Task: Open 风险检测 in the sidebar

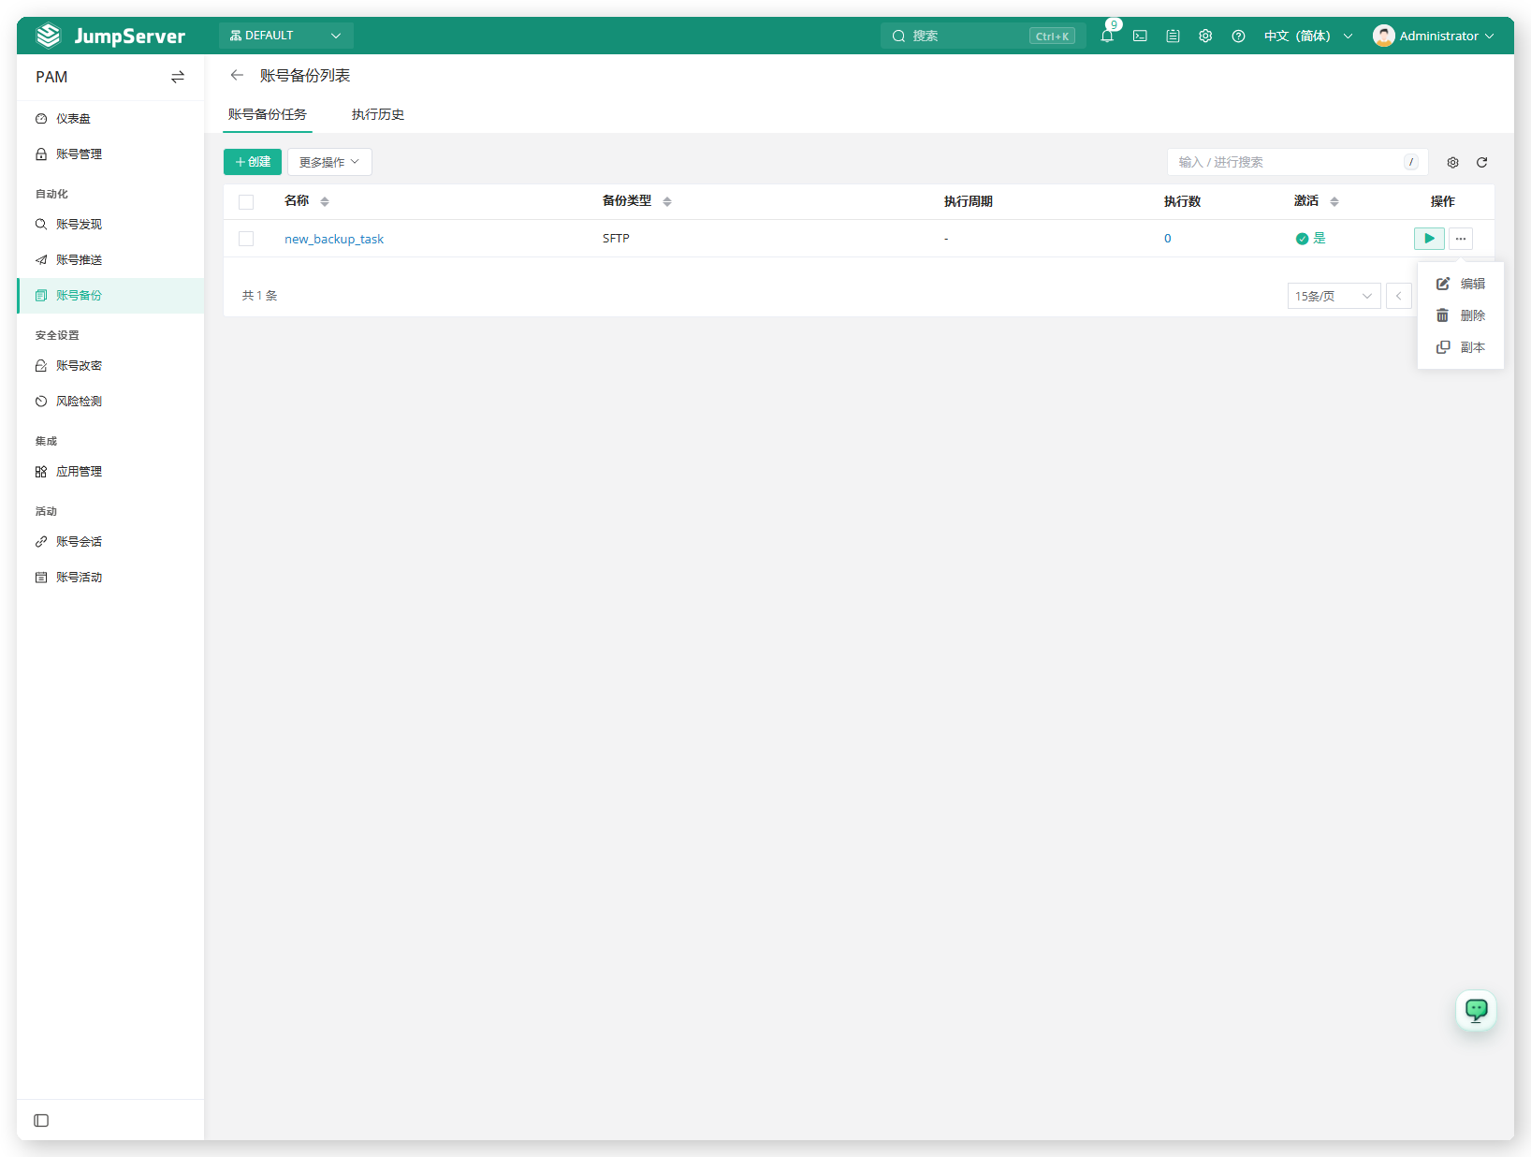Action: (110, 402)
